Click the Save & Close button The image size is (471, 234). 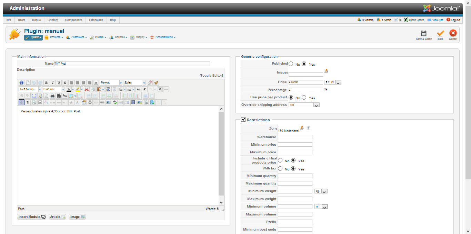click(424, 35)
